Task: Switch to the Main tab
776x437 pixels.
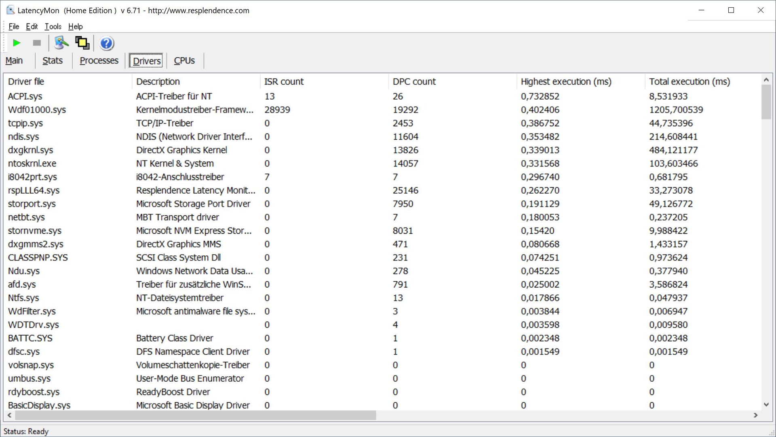Action: (14, 61)
